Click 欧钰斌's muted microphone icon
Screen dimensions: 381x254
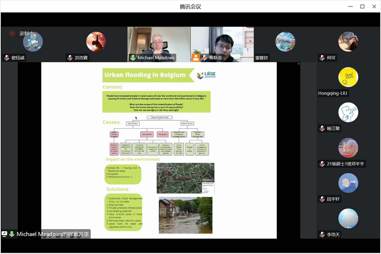[x=7, y=58]
